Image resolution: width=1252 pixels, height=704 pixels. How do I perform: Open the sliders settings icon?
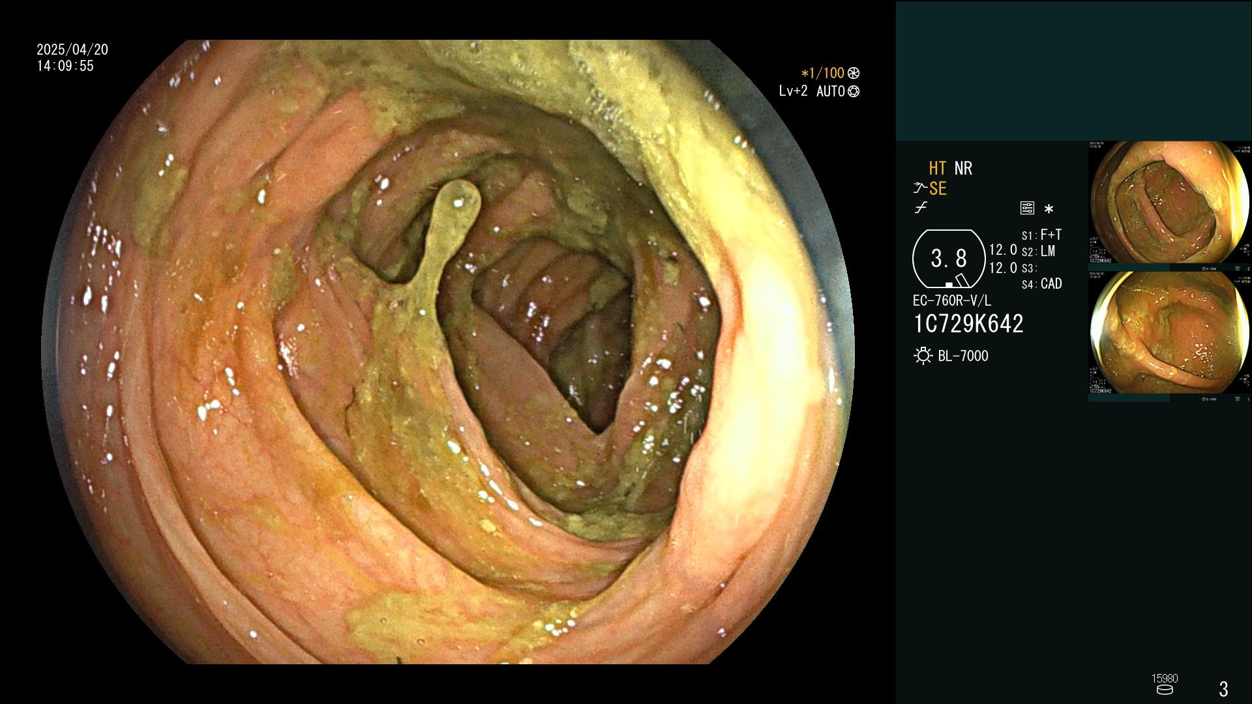[1027, 208]
